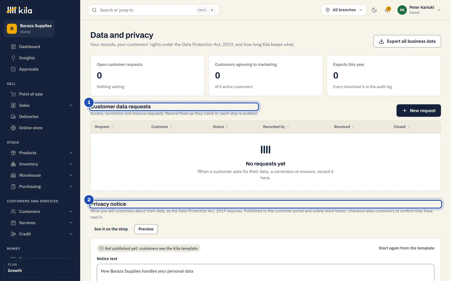This screenshot has height=281, width=451.
Task: Click Start again from the template
Action: click(x=406, y=248)
